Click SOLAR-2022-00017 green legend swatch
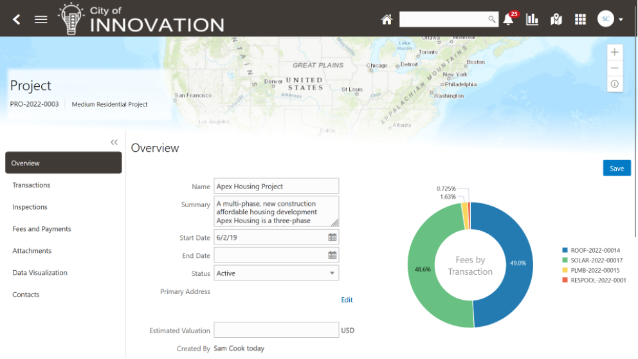This screenshot has width=638, height=359. pyautogui.click(x=565, y=260)
